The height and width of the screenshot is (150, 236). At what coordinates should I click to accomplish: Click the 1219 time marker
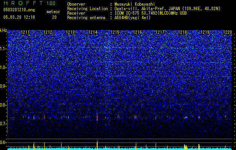point(205,32)
